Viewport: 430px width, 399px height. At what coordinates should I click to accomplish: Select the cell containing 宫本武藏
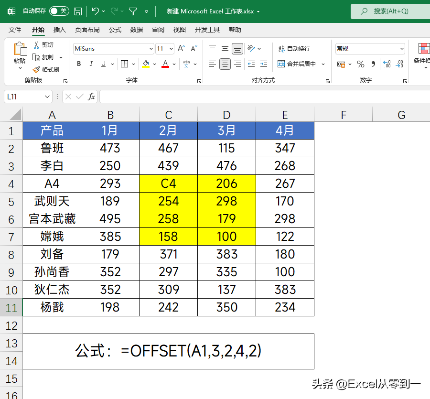[52, 219]
